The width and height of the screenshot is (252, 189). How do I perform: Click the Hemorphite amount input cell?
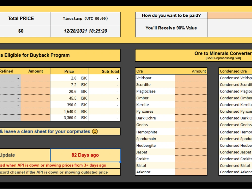pos(191,132)
